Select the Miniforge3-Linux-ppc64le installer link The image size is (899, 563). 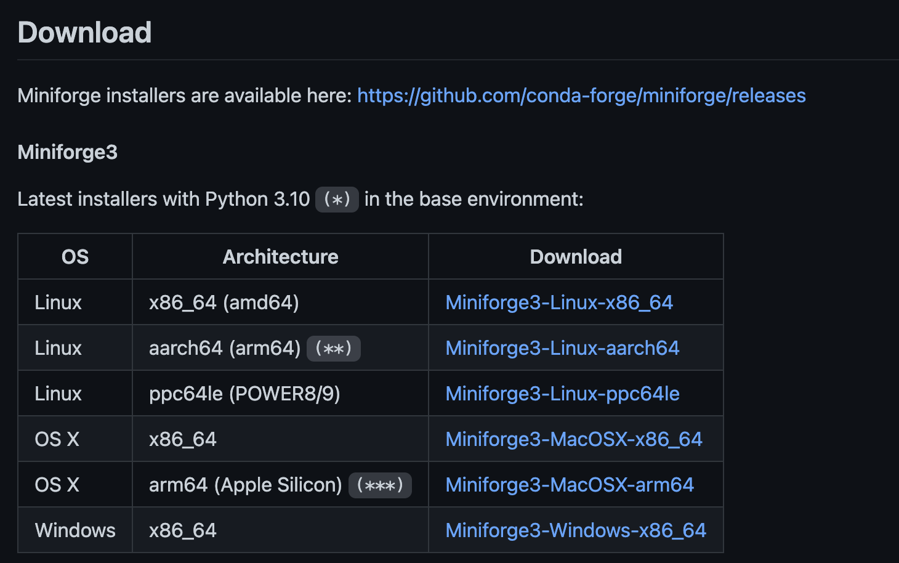click(562, 394)
